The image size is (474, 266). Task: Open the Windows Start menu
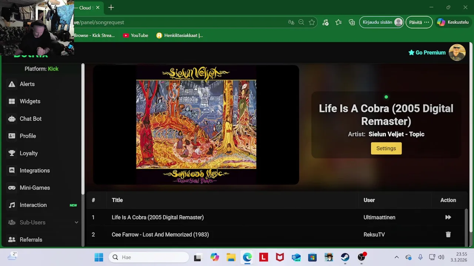click(99, 257)
